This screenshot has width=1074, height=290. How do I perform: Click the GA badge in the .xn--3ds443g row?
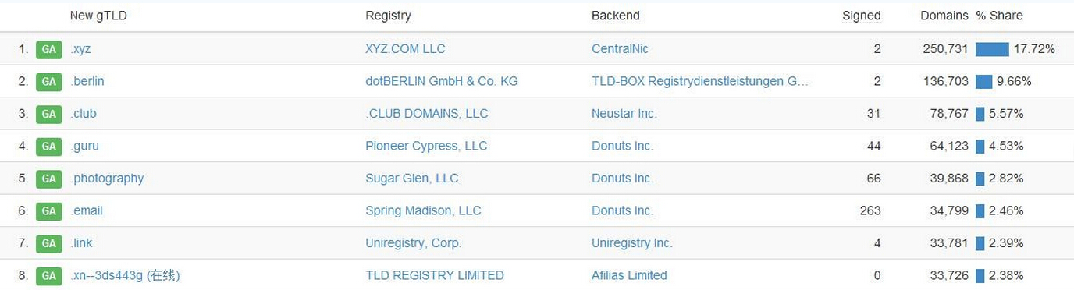[49, 276]
